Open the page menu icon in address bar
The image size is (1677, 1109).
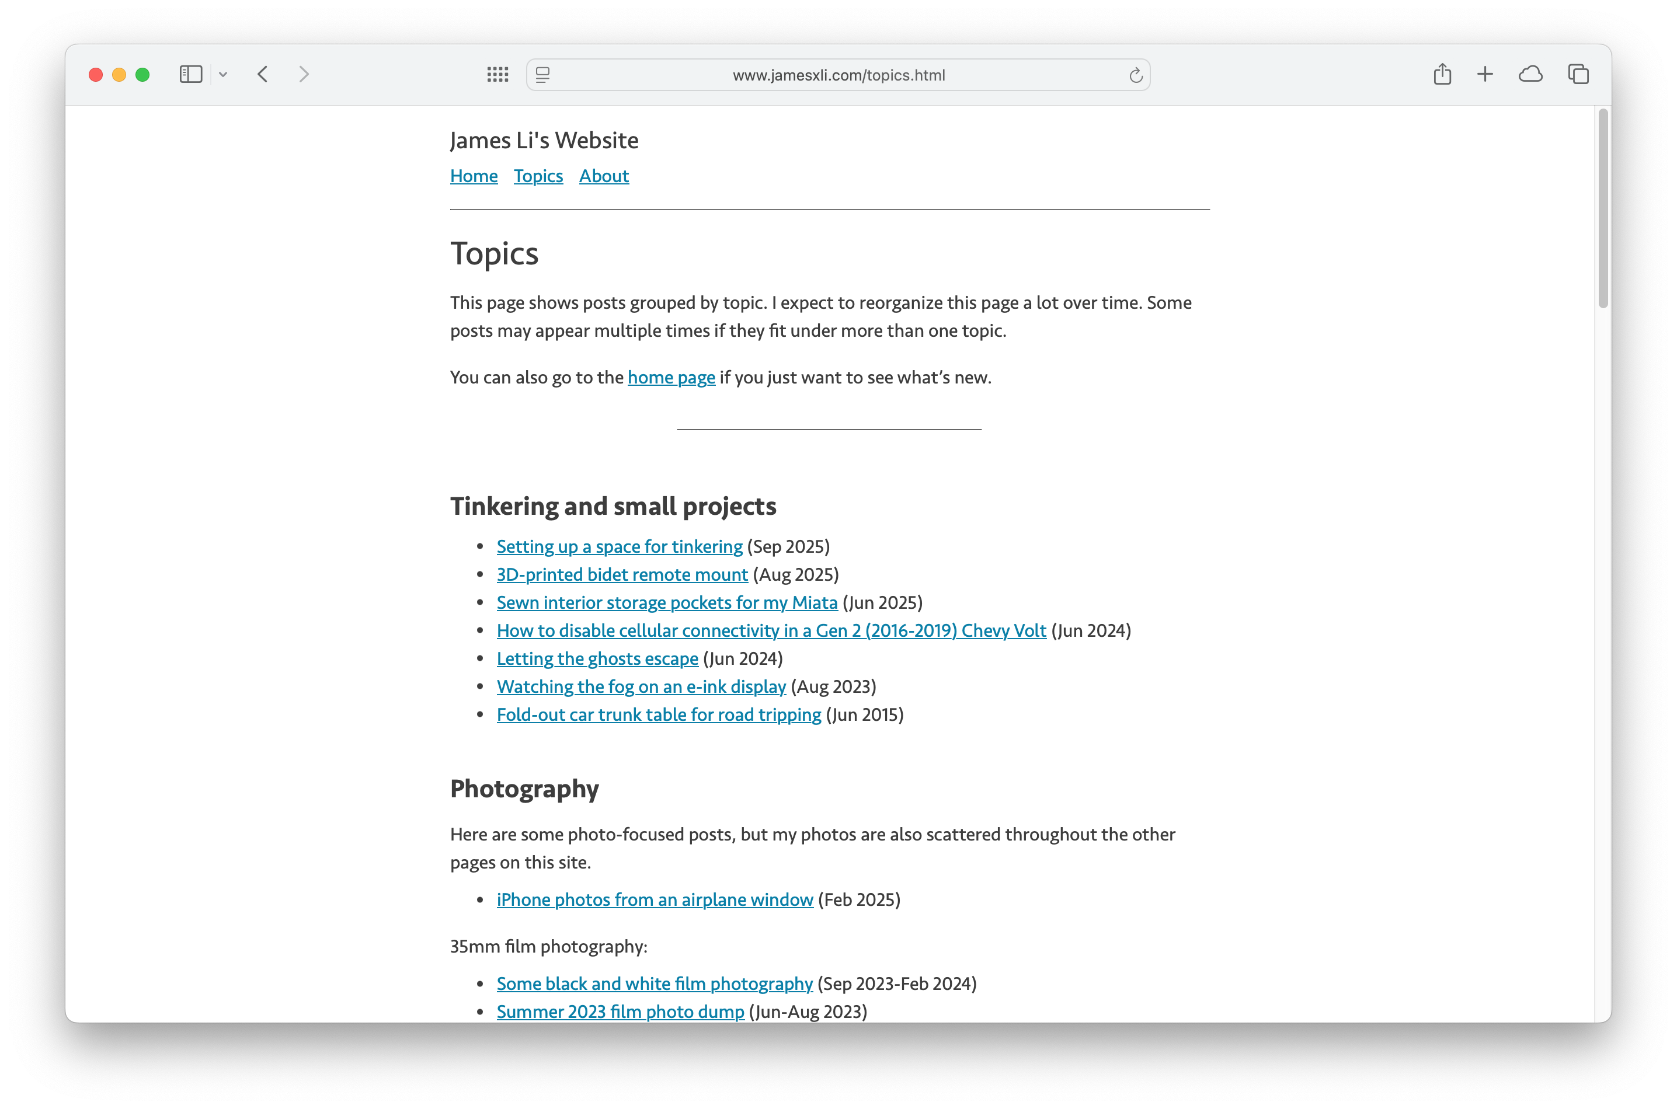point(542,75)
